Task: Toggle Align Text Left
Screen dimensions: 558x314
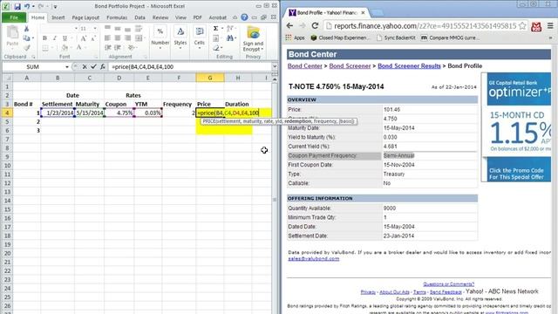Action: [x=107, y=38]
